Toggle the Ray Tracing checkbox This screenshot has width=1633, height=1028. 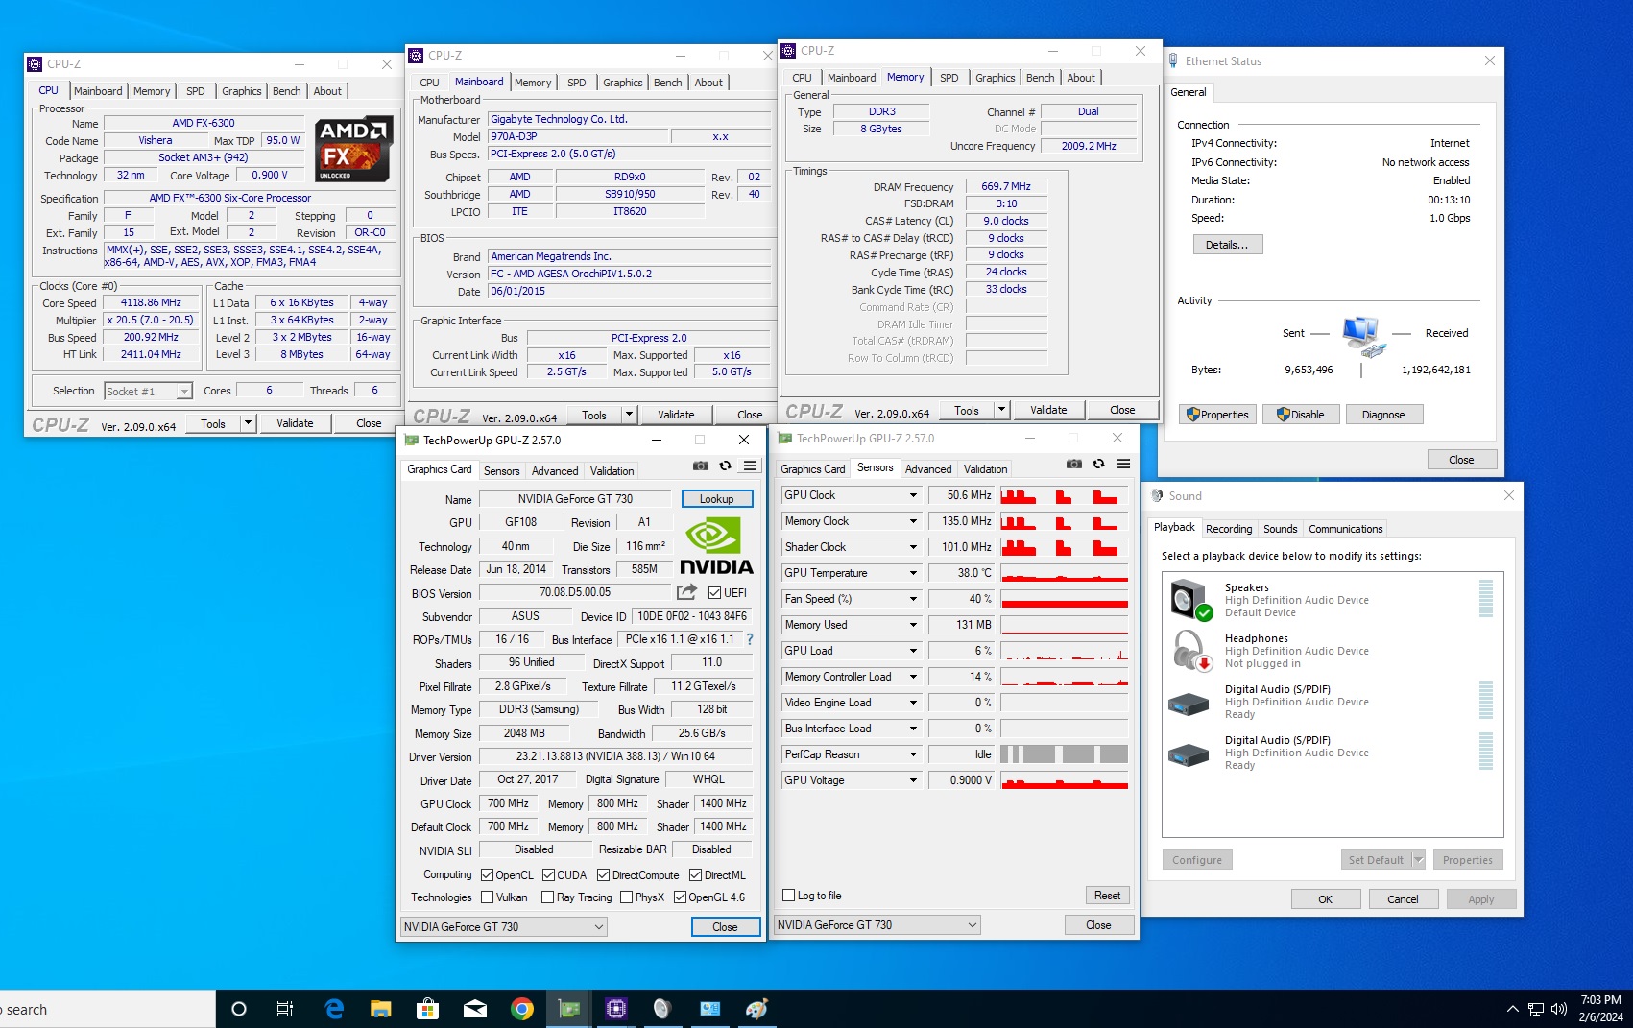click(547, 897)
